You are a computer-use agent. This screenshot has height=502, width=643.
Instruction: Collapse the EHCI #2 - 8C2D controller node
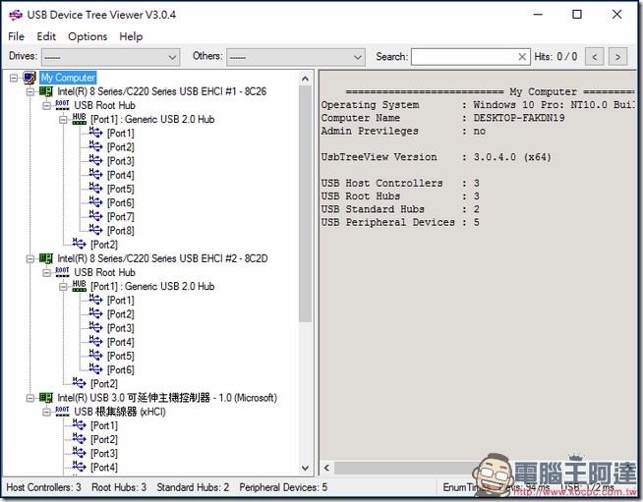[x=30, y=258]
